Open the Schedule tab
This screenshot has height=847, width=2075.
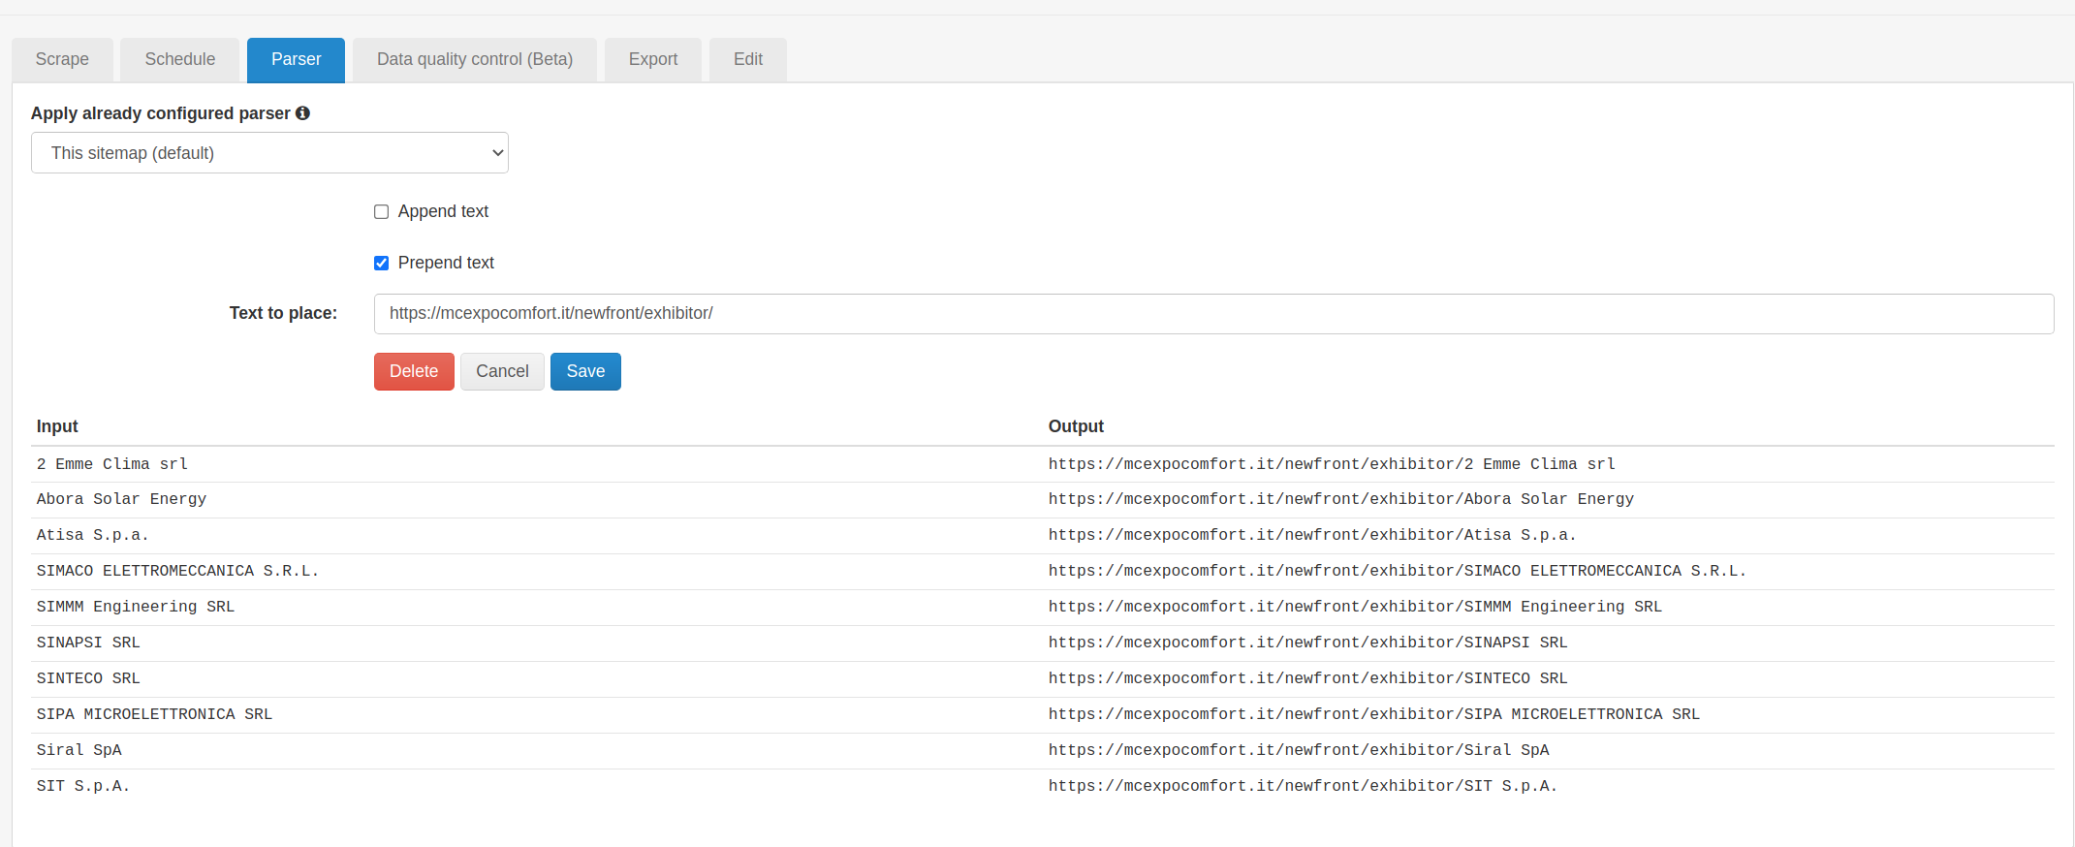click(180, 60)
